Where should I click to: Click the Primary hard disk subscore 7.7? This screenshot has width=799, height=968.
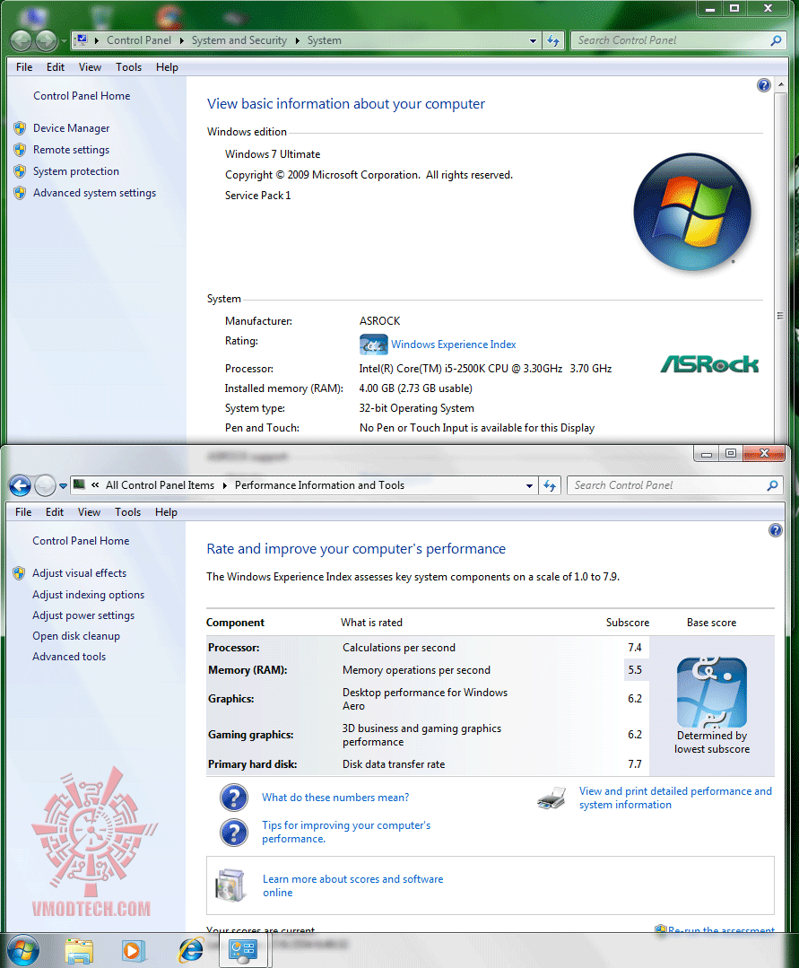pyautogui.click(x=635, y=765)
